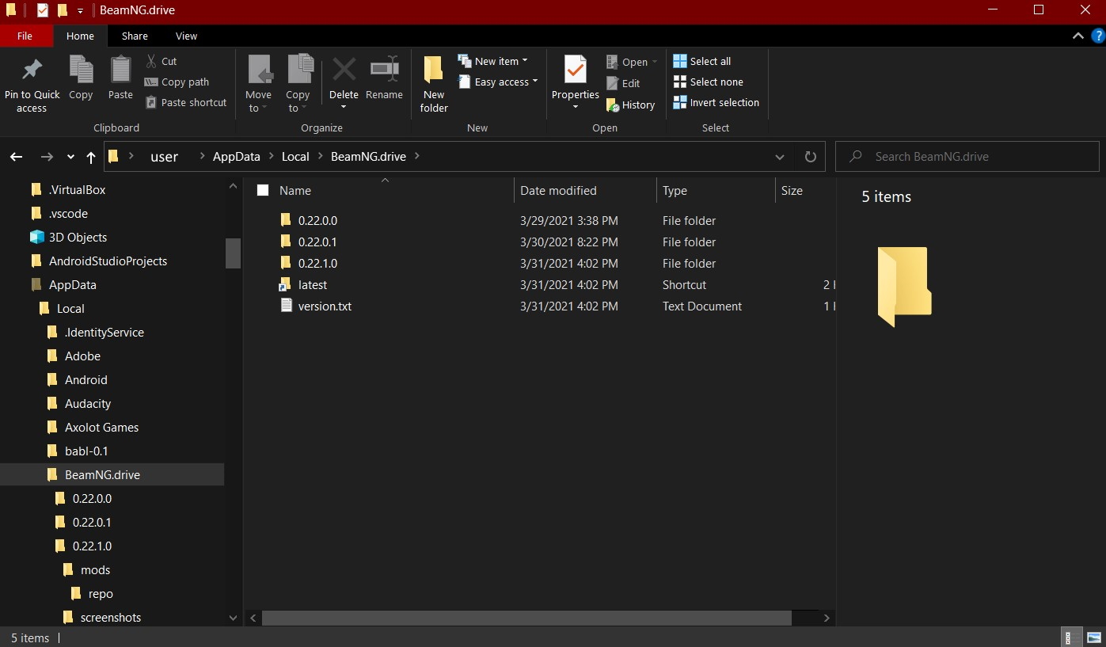
Task: Click the Forward navigation arrow
Action: [47, 157]
